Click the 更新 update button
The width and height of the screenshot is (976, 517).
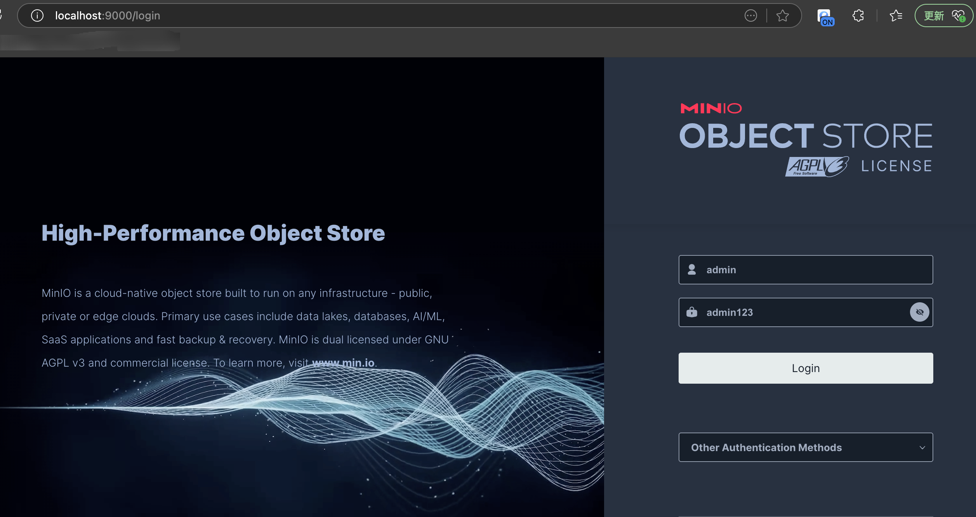pyautogui.click(x=934, y=16)
